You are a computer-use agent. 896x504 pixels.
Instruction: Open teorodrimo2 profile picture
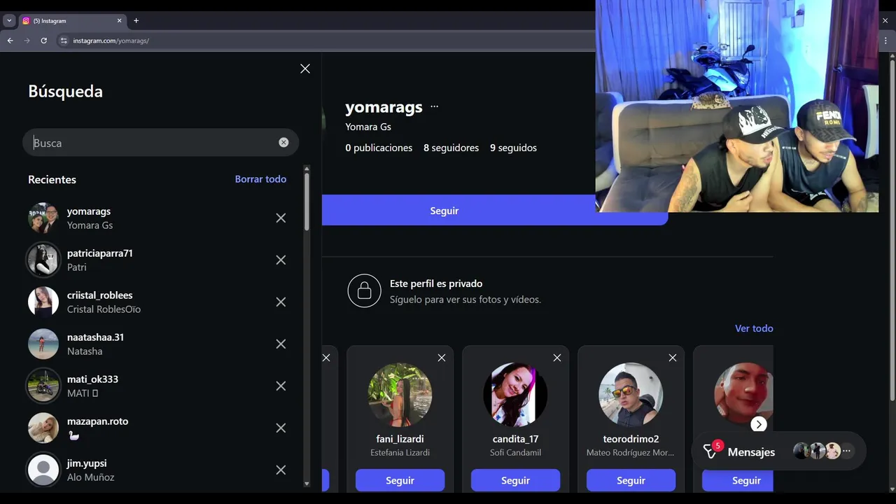(631, 394)
